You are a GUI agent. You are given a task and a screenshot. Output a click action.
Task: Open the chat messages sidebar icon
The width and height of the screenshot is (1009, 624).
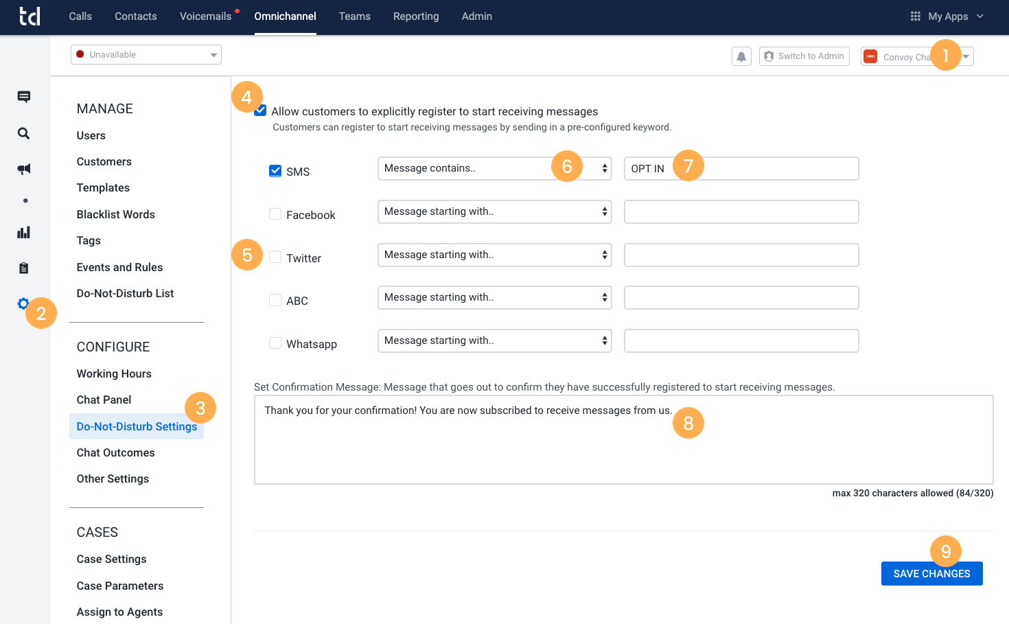23,97
